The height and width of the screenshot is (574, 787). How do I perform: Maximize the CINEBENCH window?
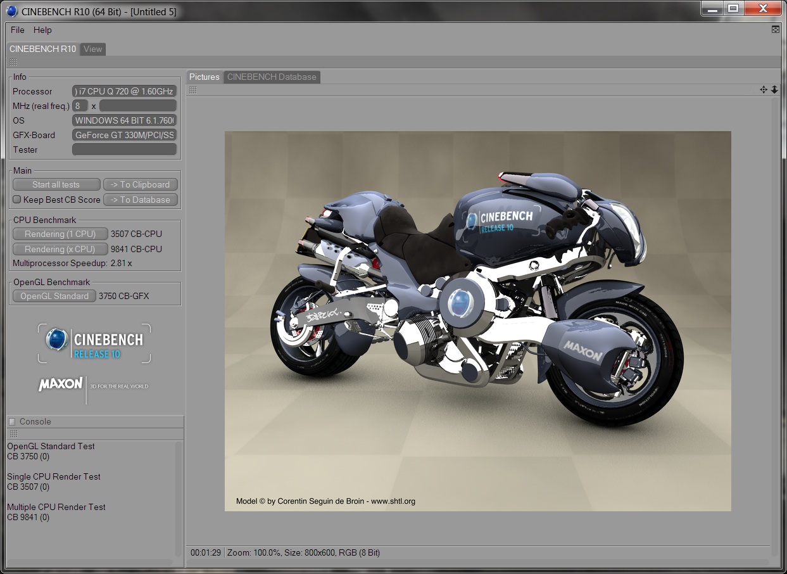(x=733, y=8)
